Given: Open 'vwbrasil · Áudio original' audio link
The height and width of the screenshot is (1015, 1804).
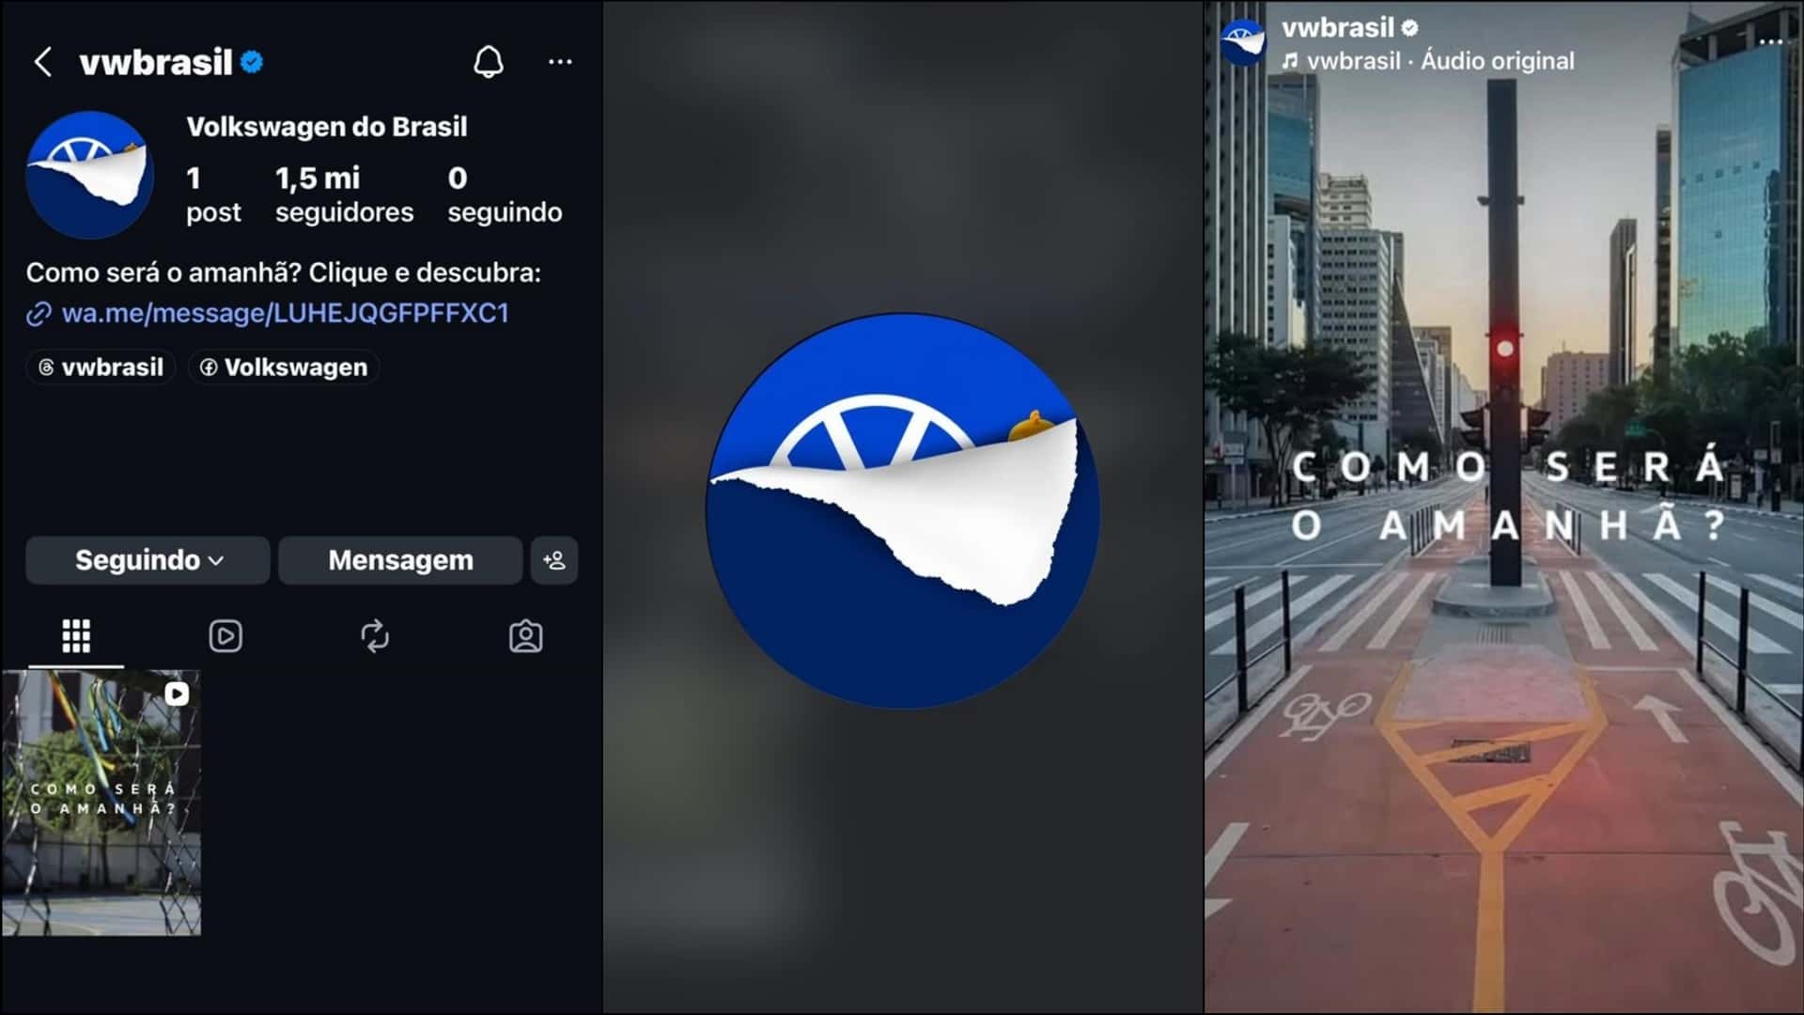Looking at the screenshot, I should tap(1428, 61).
